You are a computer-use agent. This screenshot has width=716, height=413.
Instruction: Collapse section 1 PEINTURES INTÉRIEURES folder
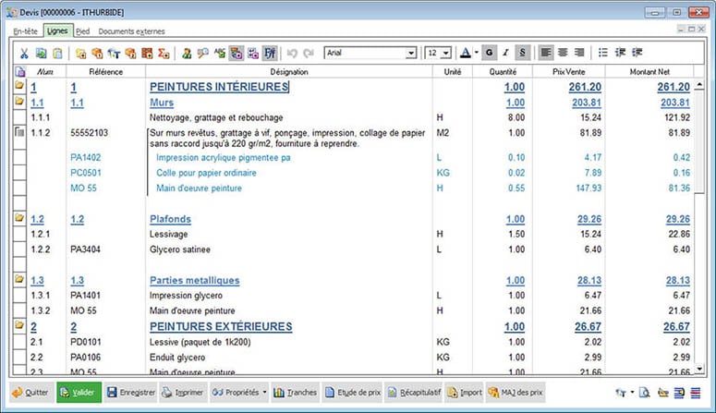pyautogui.click(x=19, y=85)
